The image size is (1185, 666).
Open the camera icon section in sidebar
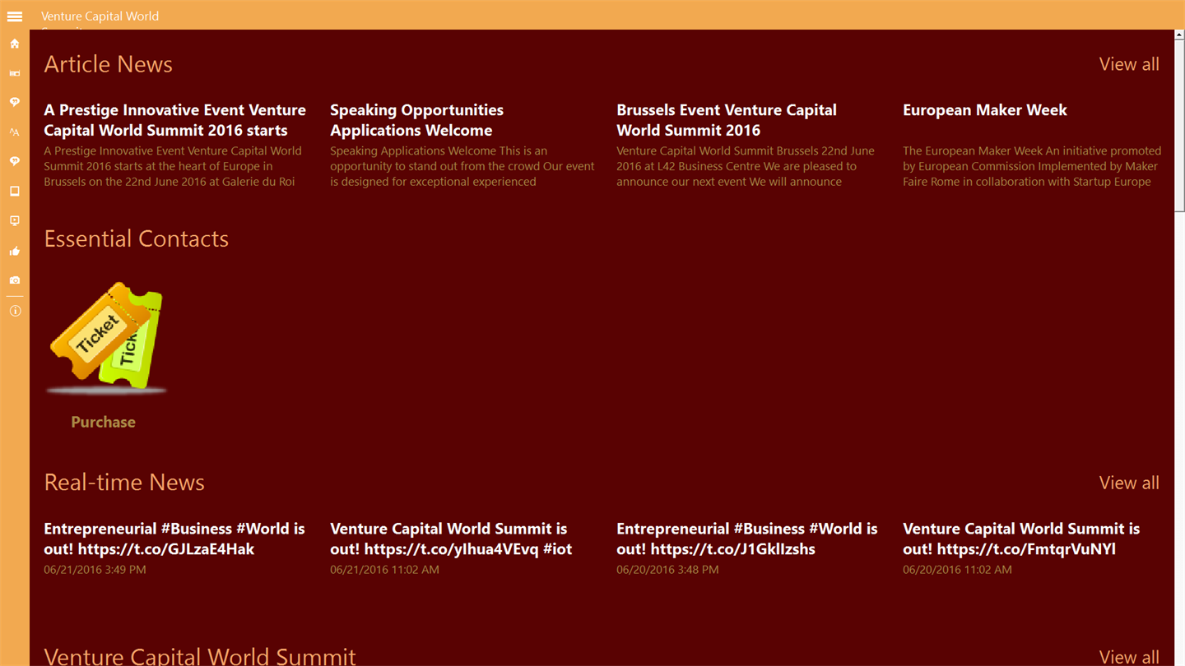(x=15, y=280)
